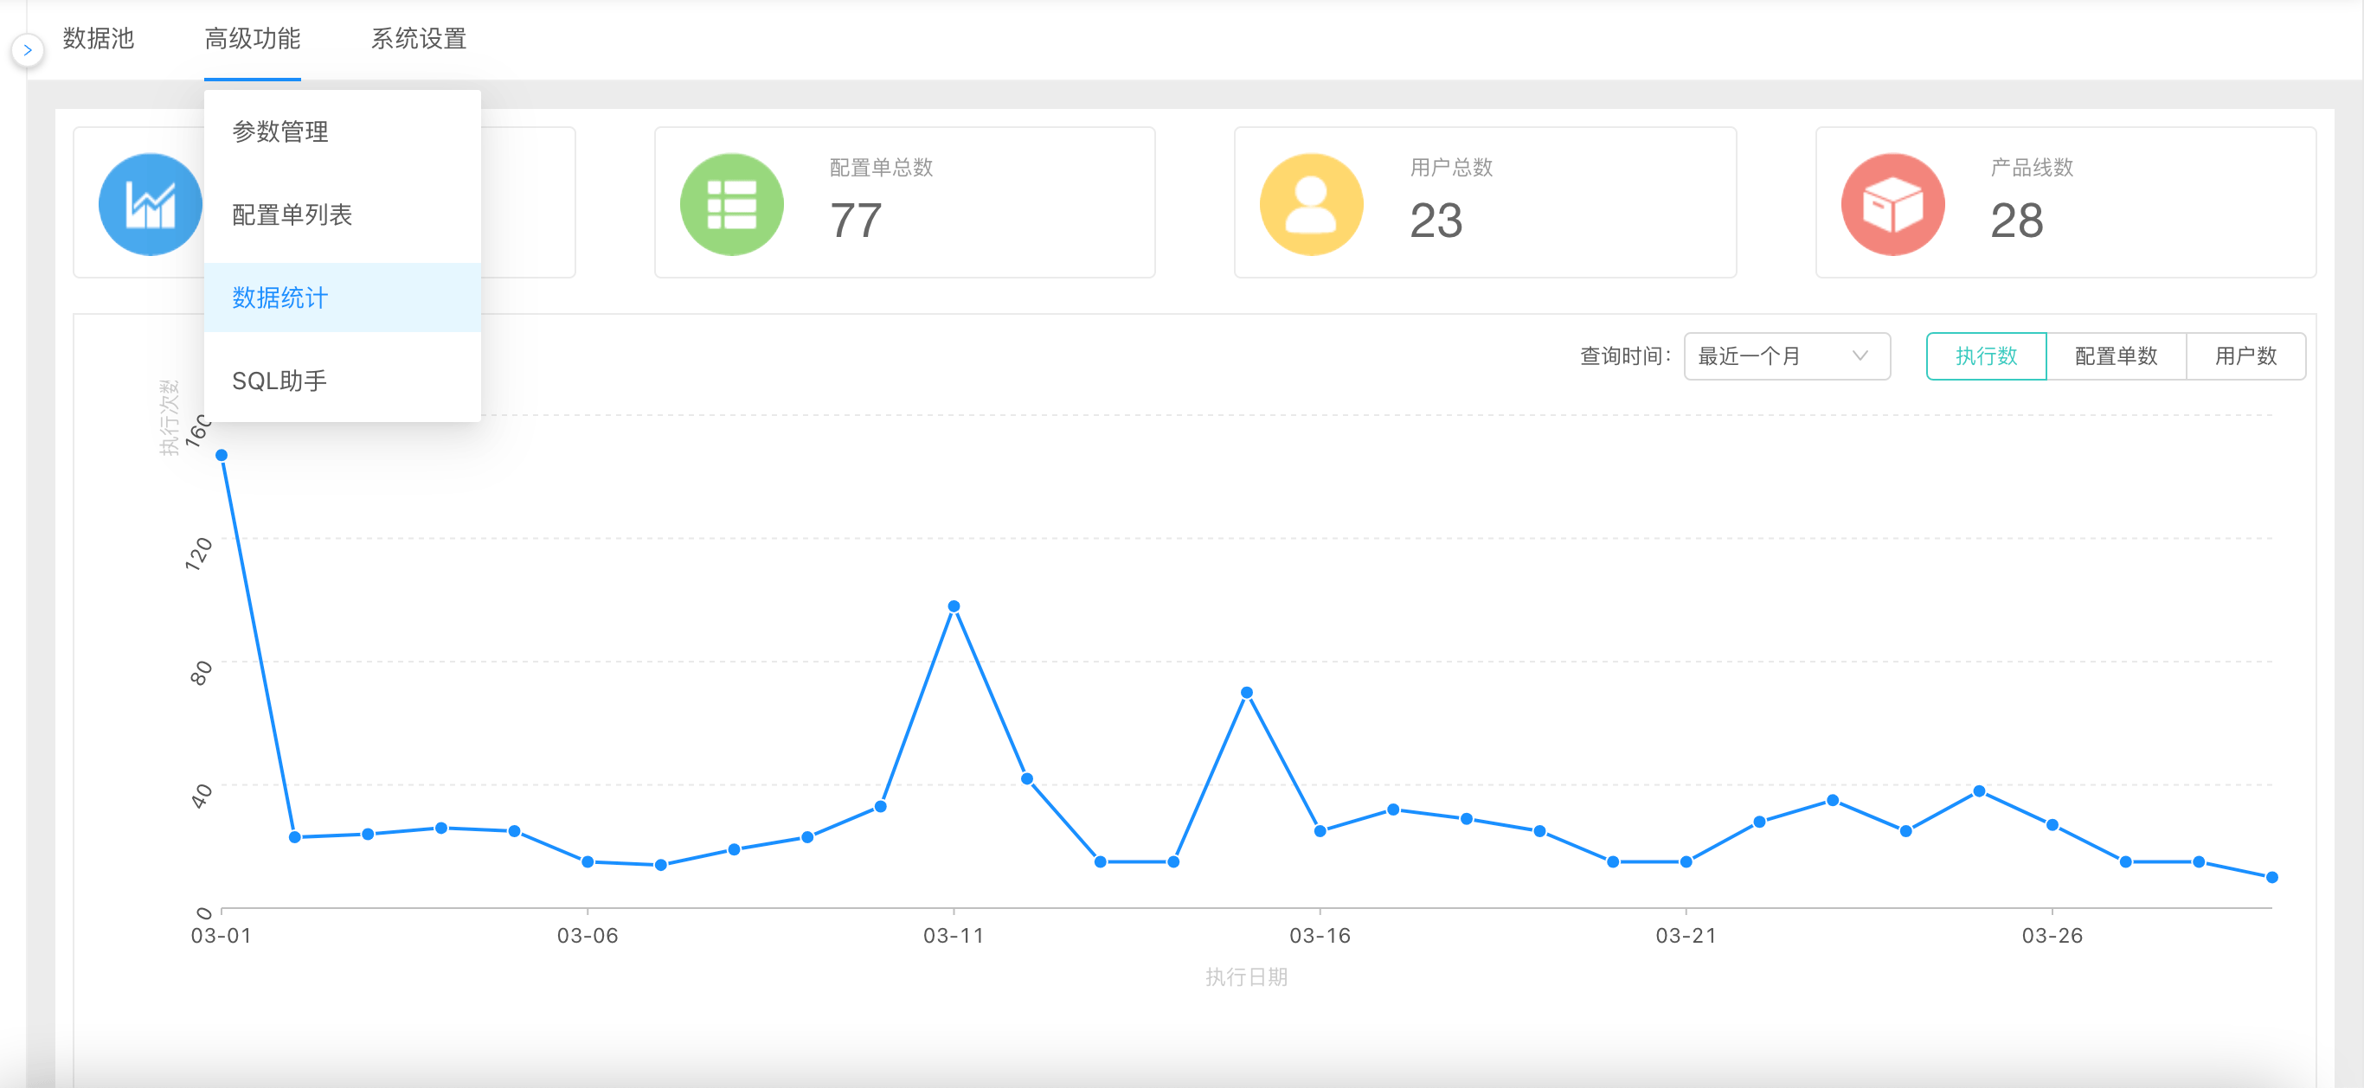Expand the collapsed sidebar arrow
The image size is (2364, 1088).
(28, 50)
